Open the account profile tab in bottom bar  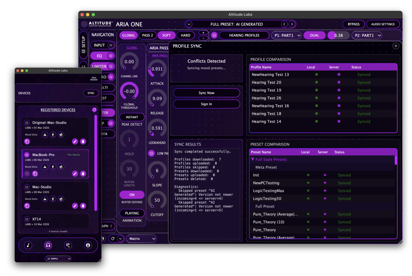coord(88,245)
